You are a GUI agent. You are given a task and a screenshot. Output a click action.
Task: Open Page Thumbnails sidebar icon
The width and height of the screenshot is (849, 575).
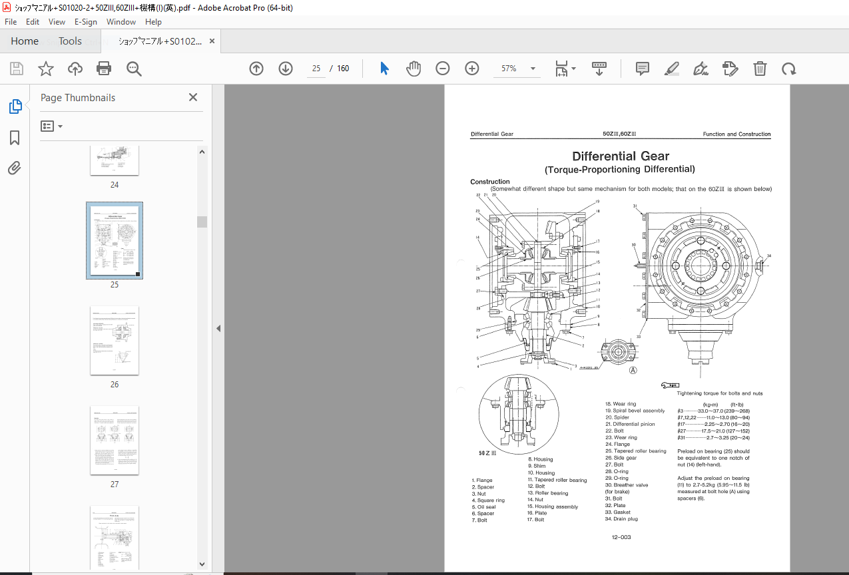tap(15, 106)
